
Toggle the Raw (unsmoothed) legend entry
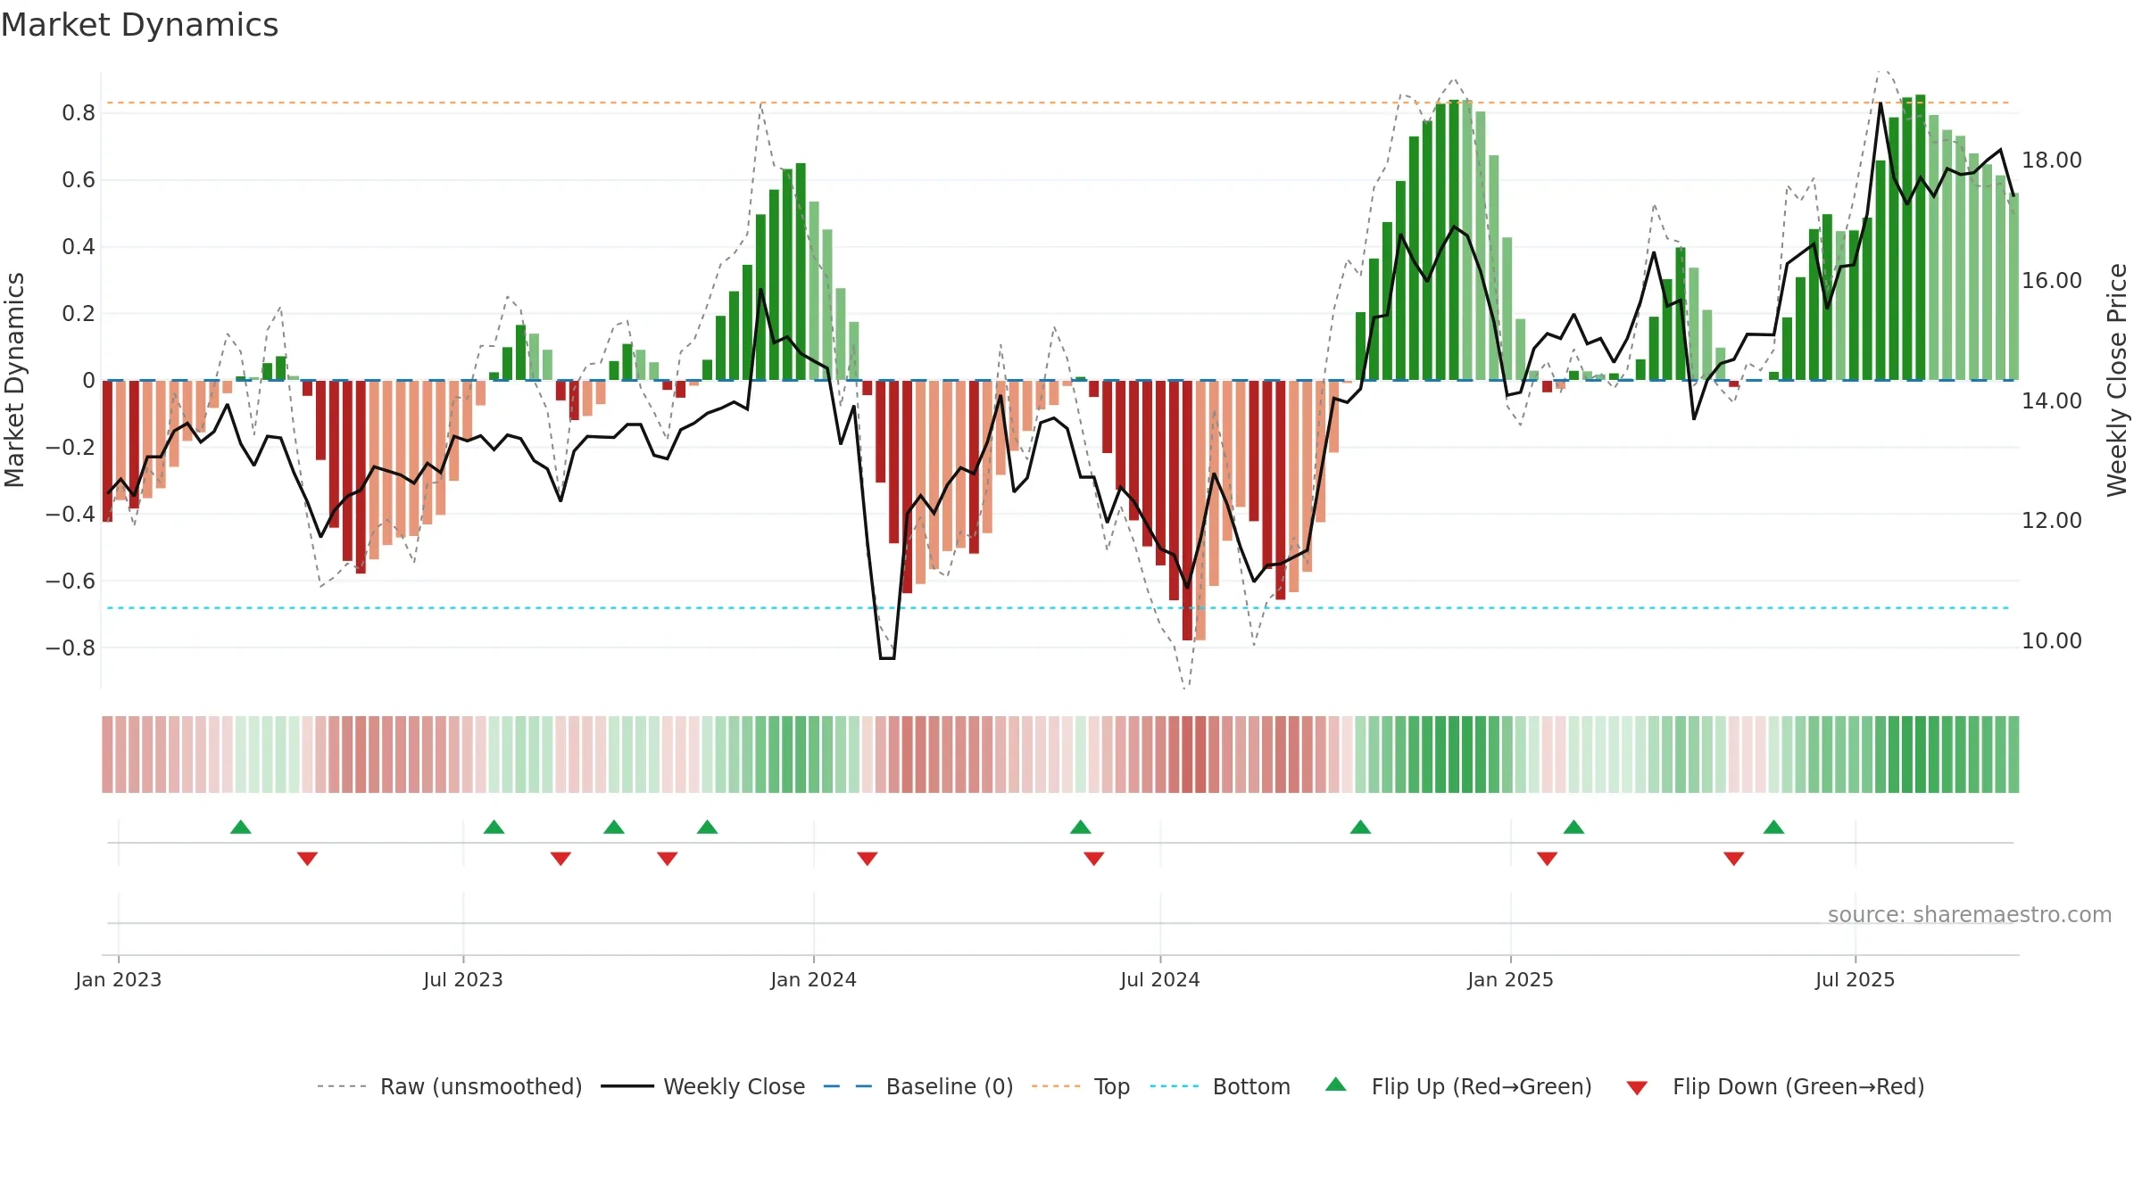pyautogui.click(x=450, y=1086)
